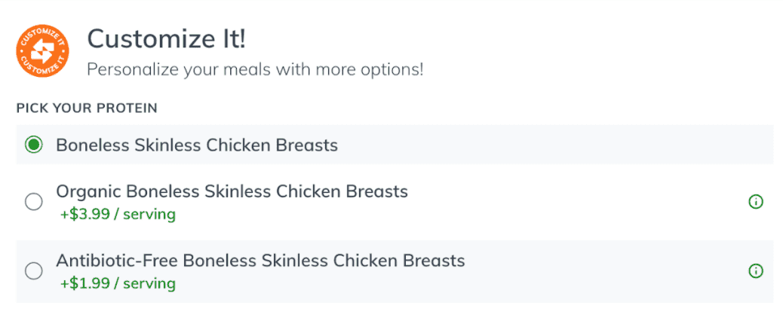Viewport: 783px width, 327px height.
Task: Click the PICK YOUR PROTEIN section label
Action: point(87,108)
